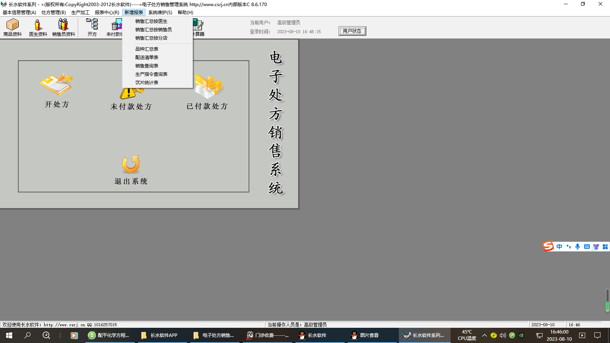Expand the 系统维护(S) menu

(160, 13)
